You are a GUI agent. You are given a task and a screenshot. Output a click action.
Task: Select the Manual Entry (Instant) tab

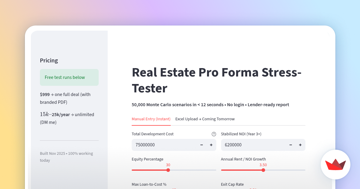(x=151, y=119)
